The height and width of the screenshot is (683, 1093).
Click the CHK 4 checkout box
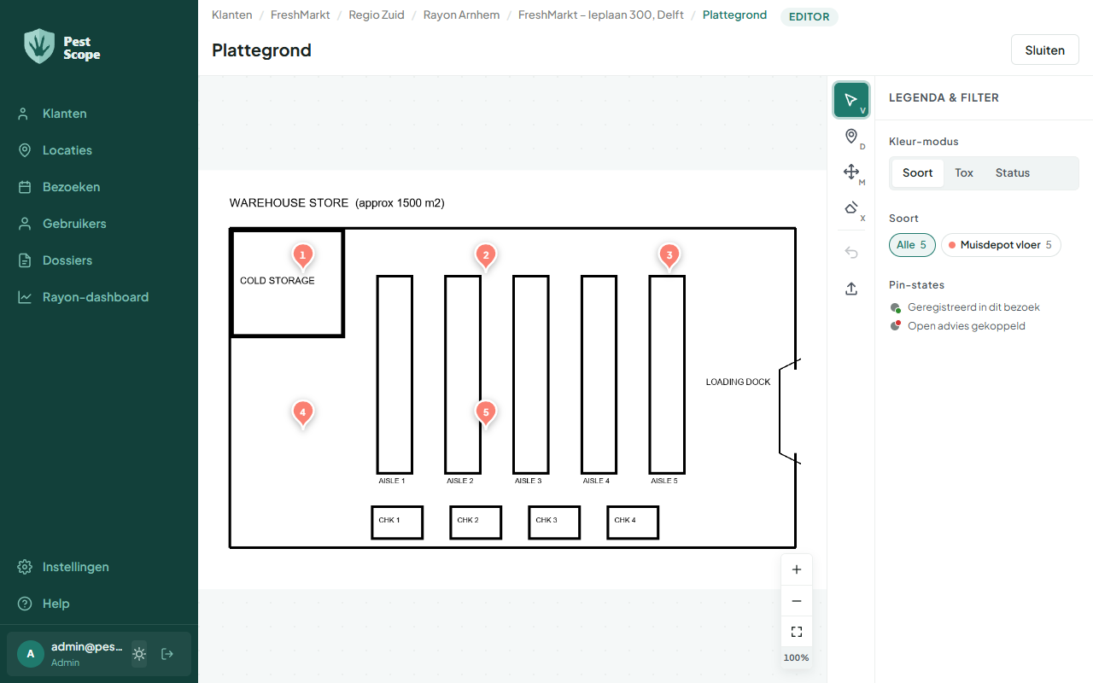(633, 522)
